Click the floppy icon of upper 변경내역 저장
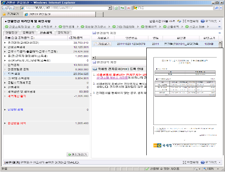225x173 pixels. pyautogui.click(x=94, y=33)
